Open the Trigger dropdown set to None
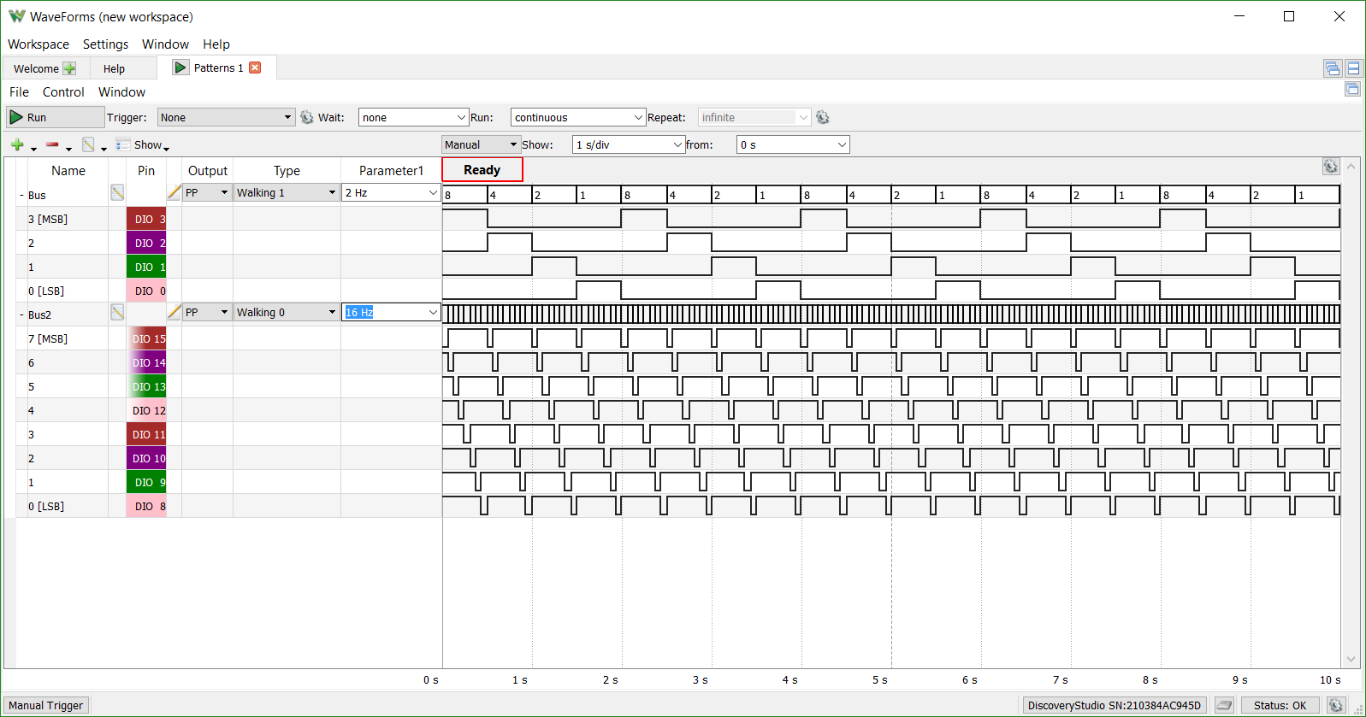 click(x=226, y=117)
